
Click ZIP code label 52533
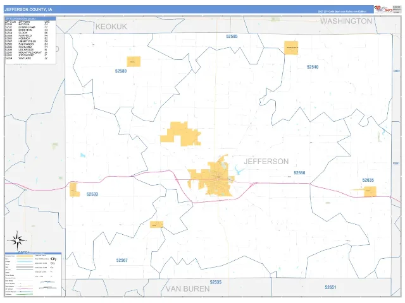[92, 194]
